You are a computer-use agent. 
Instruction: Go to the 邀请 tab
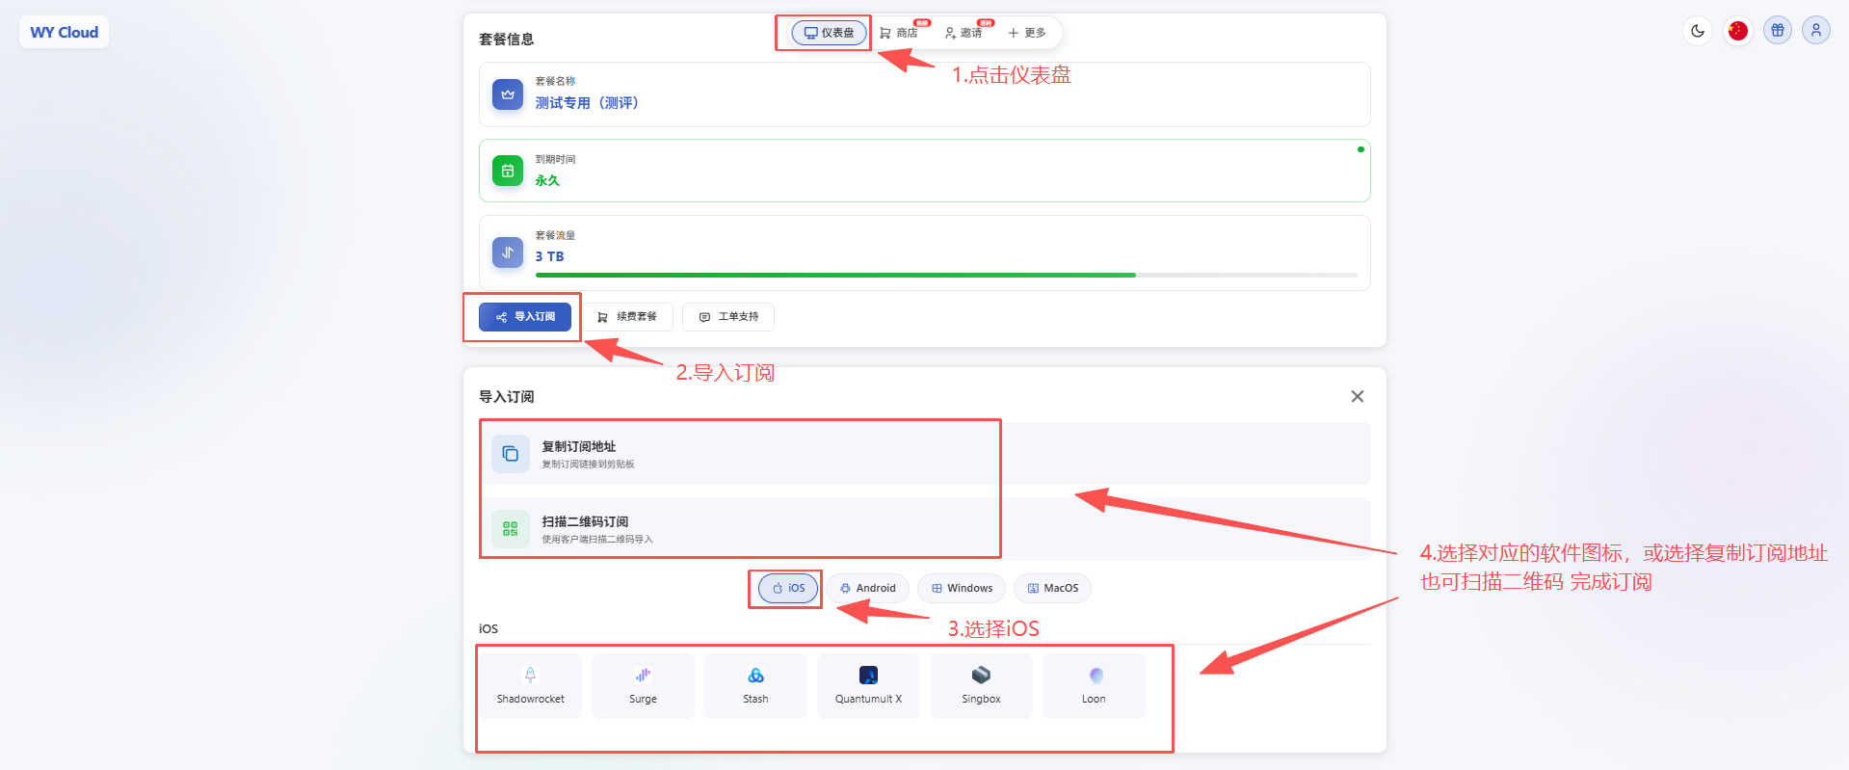pos(964,33)
